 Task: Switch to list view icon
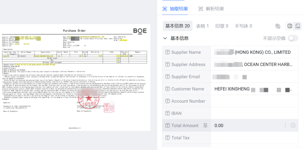tap(290, 26)
